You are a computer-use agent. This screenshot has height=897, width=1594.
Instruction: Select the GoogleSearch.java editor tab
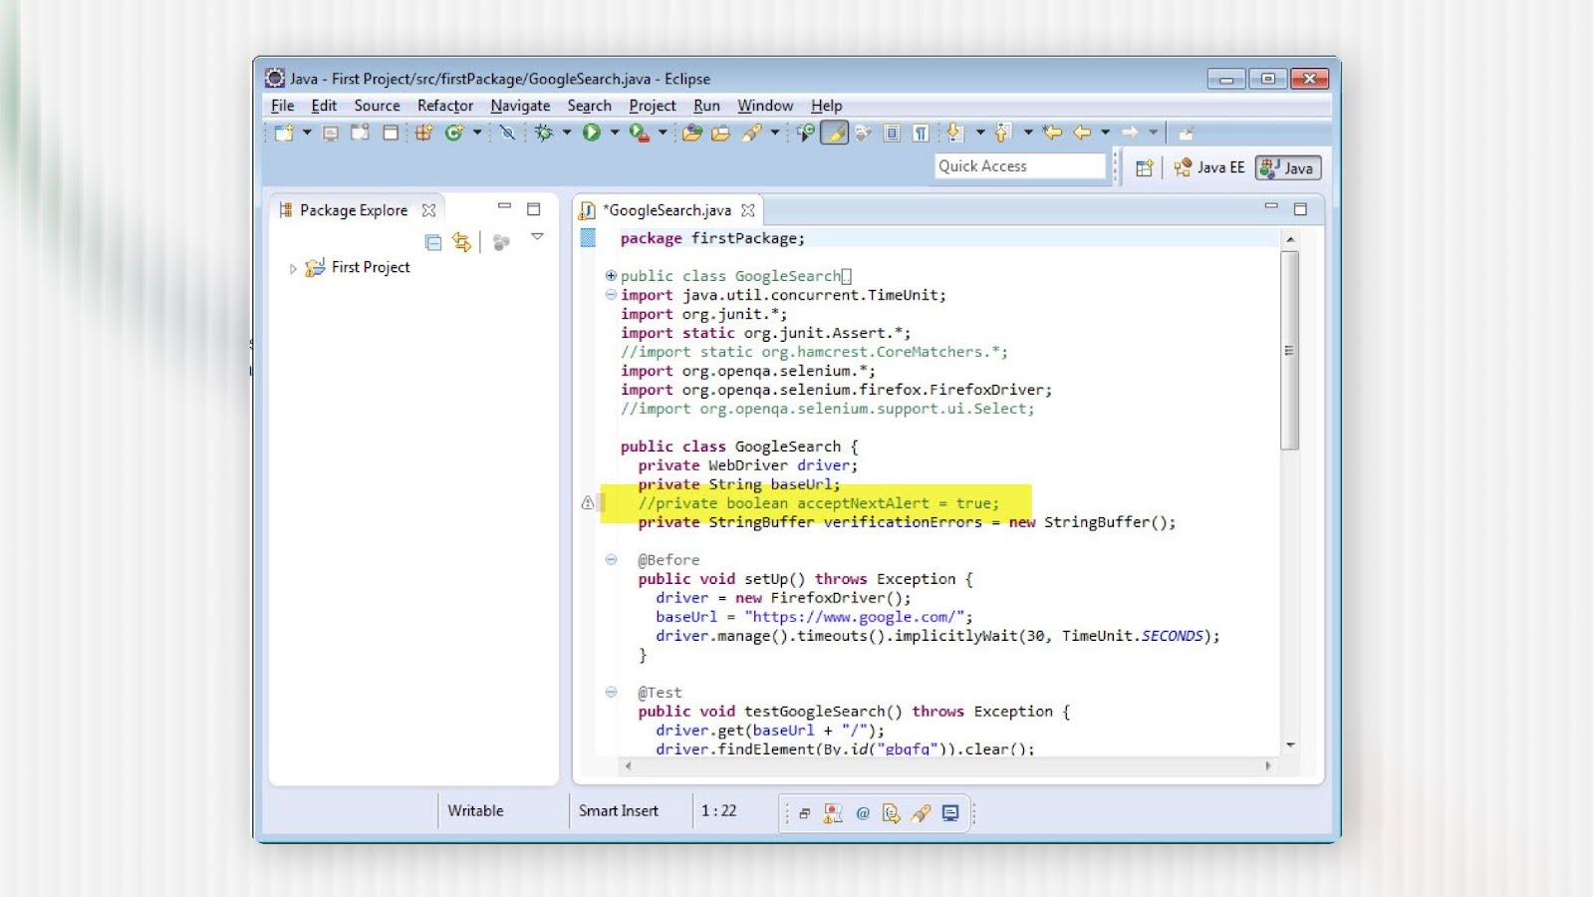click(x=667, y=210)
